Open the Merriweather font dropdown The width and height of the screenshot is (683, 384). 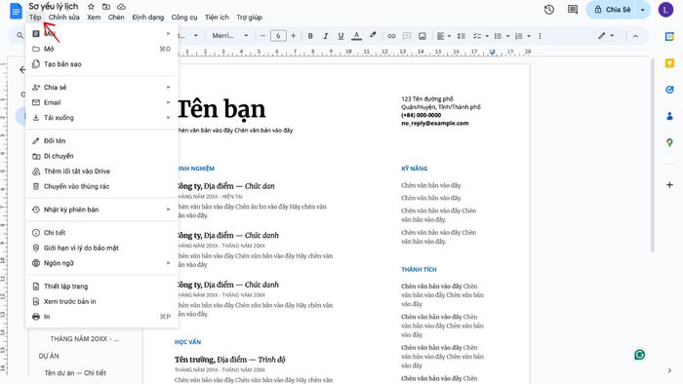pos(230,36)
